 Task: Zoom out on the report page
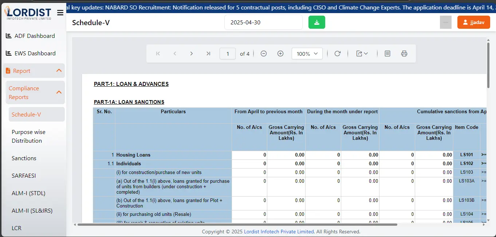pyautogui.click(x=263, y=54)
